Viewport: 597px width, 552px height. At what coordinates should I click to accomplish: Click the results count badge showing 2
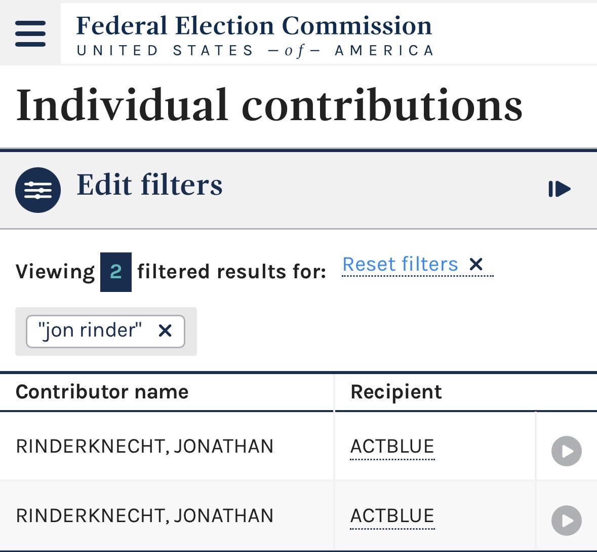[x=116, y=272]
